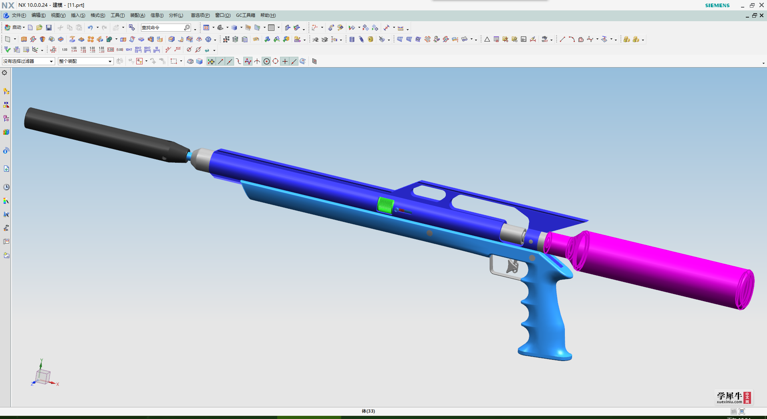Toggle the quadrant point snap option
Viewport: 767px width, 419px height.
tap(276, 61)
